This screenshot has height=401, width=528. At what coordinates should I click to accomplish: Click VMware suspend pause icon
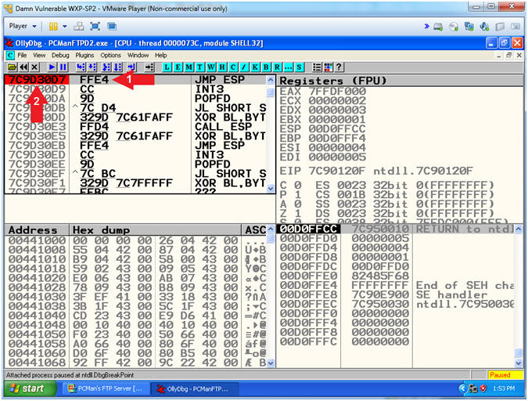coord(53,27)
